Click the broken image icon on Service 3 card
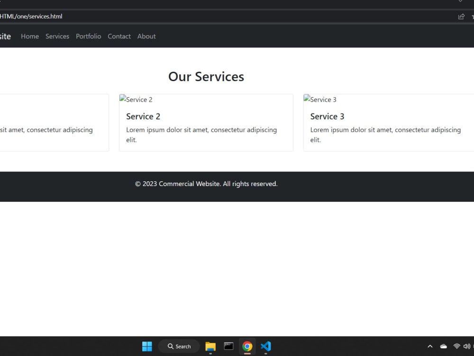This screenshot has height=356, width=474. coord(307,99)
